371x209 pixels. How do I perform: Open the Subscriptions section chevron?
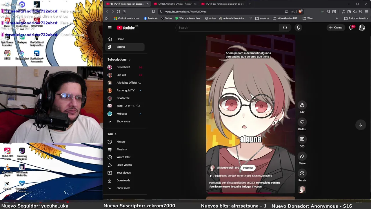(x=130, y=60)
